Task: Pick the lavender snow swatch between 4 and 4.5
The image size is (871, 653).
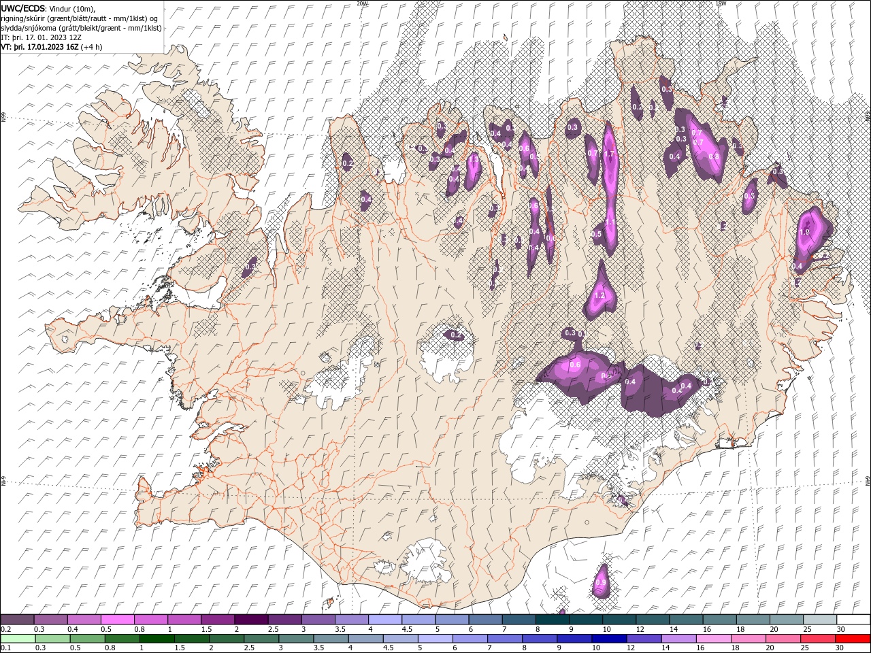Action: tap(384, 620)
